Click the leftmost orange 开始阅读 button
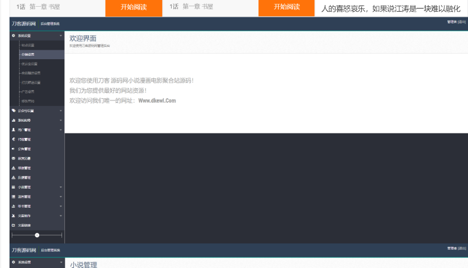This screenshot has height=268, width=468. [133, 7]
